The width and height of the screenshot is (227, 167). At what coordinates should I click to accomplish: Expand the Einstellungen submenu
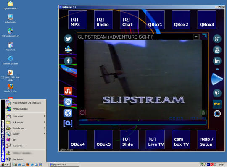(x=26, y=128)
